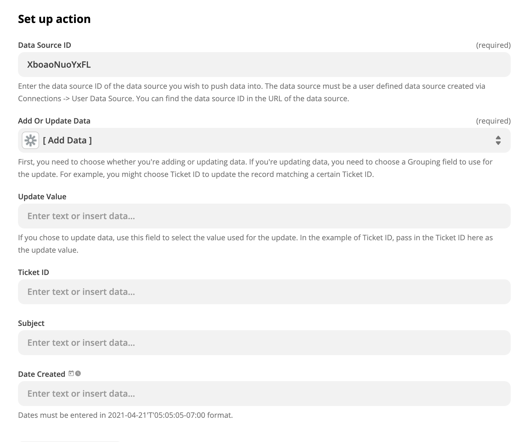The image size is (525, 442).
Task: Click '(required)' next to Data Source ID
Action: click(x=493, y=45)
